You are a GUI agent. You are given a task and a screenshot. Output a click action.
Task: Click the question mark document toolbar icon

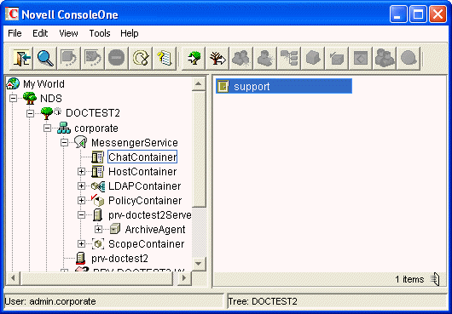[x=165, y=59]
